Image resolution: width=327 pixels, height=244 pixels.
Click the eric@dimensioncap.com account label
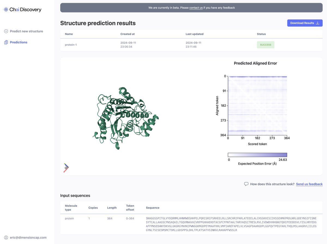coord(28,237)
